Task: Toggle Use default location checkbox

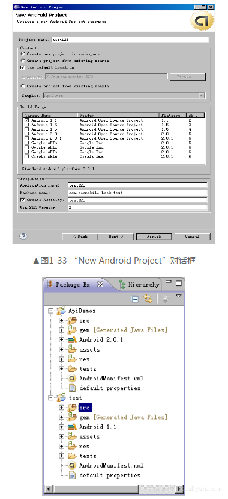Action: pos(23,67)
